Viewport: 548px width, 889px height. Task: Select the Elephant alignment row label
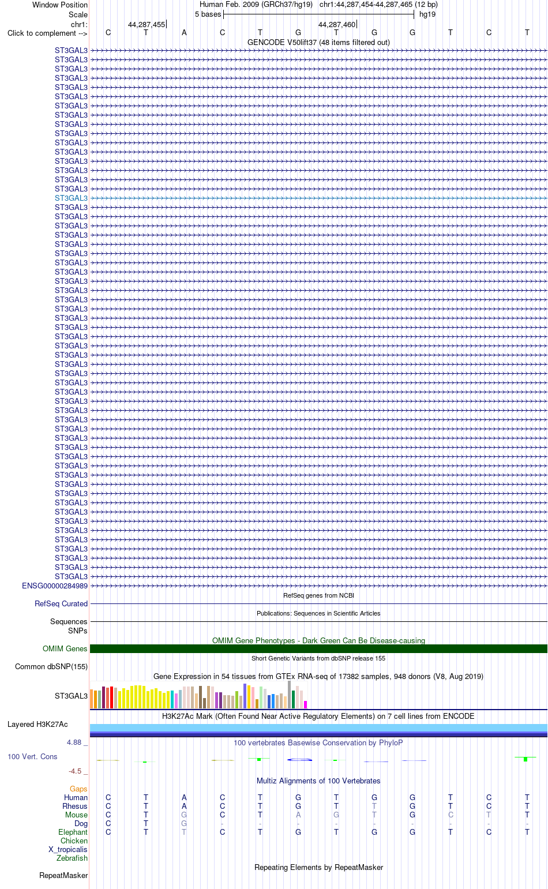(x=73, y=832)
